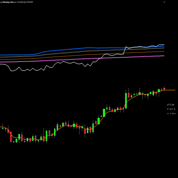Click the rightmost red candlestick

(164, 89)
